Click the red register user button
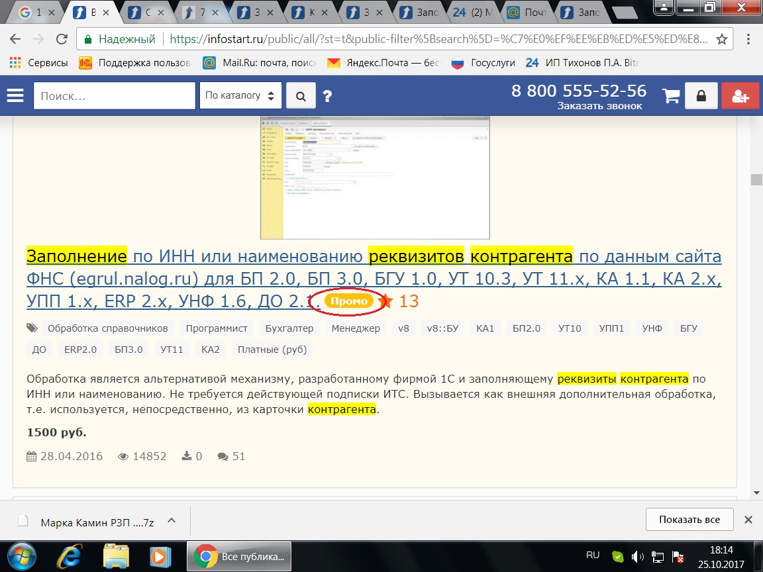 click(740, 96)
